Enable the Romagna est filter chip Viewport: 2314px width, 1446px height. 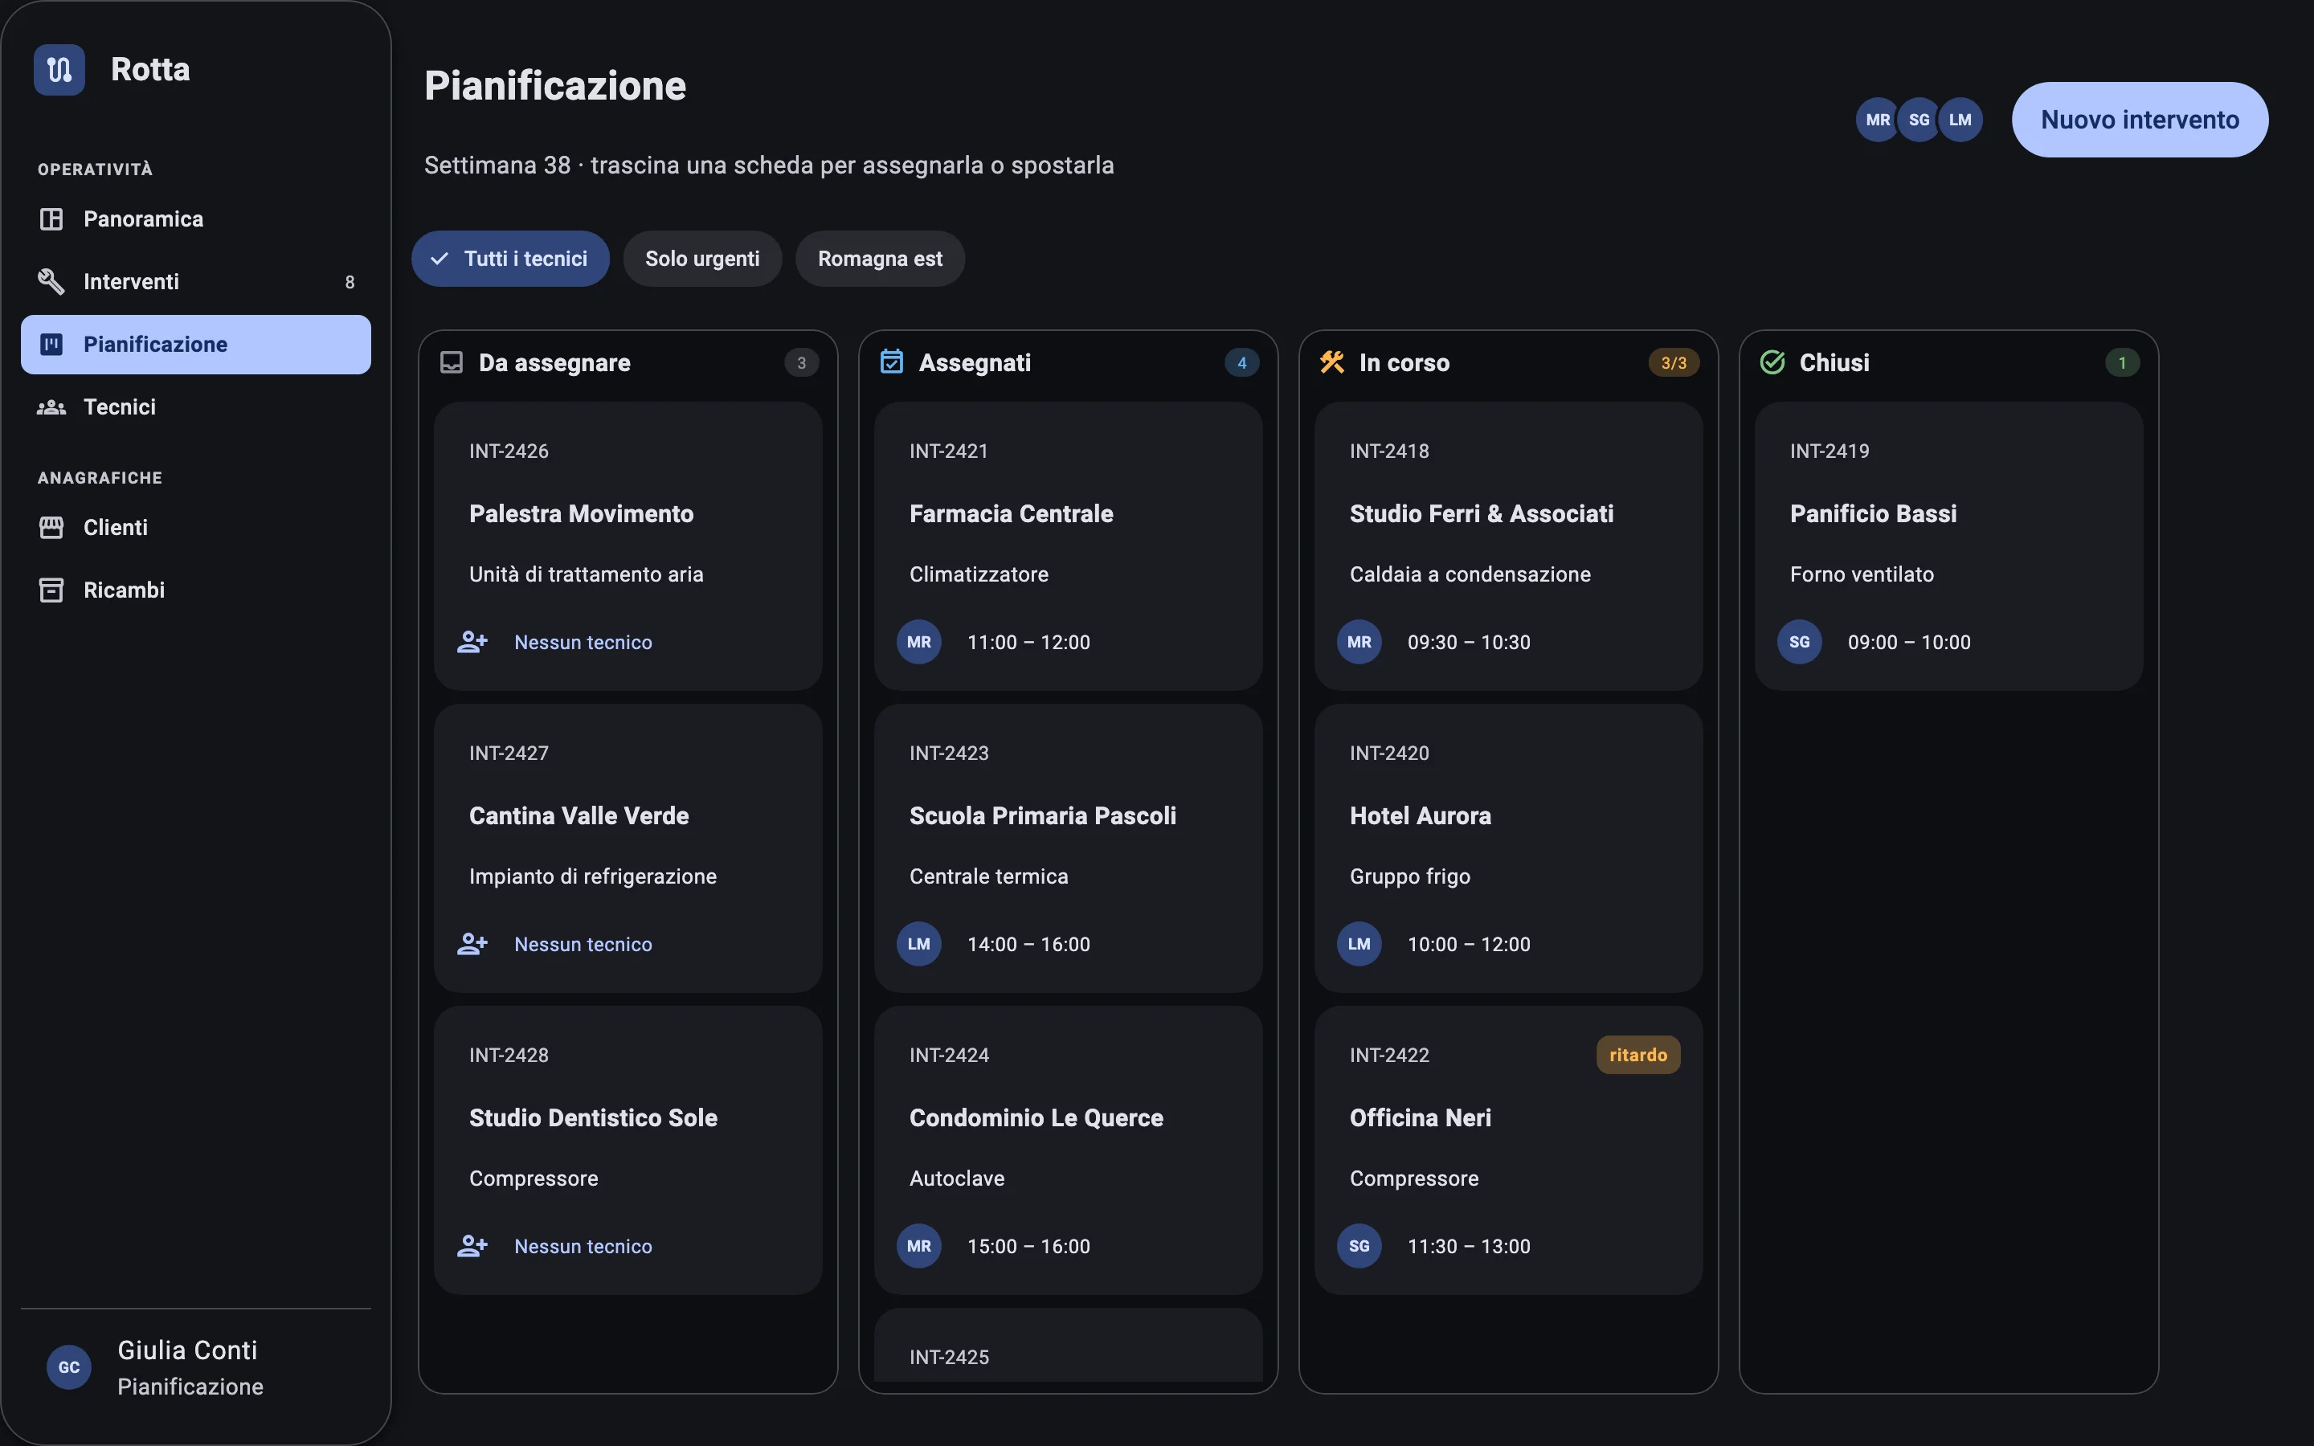click(x=880, y=258)
